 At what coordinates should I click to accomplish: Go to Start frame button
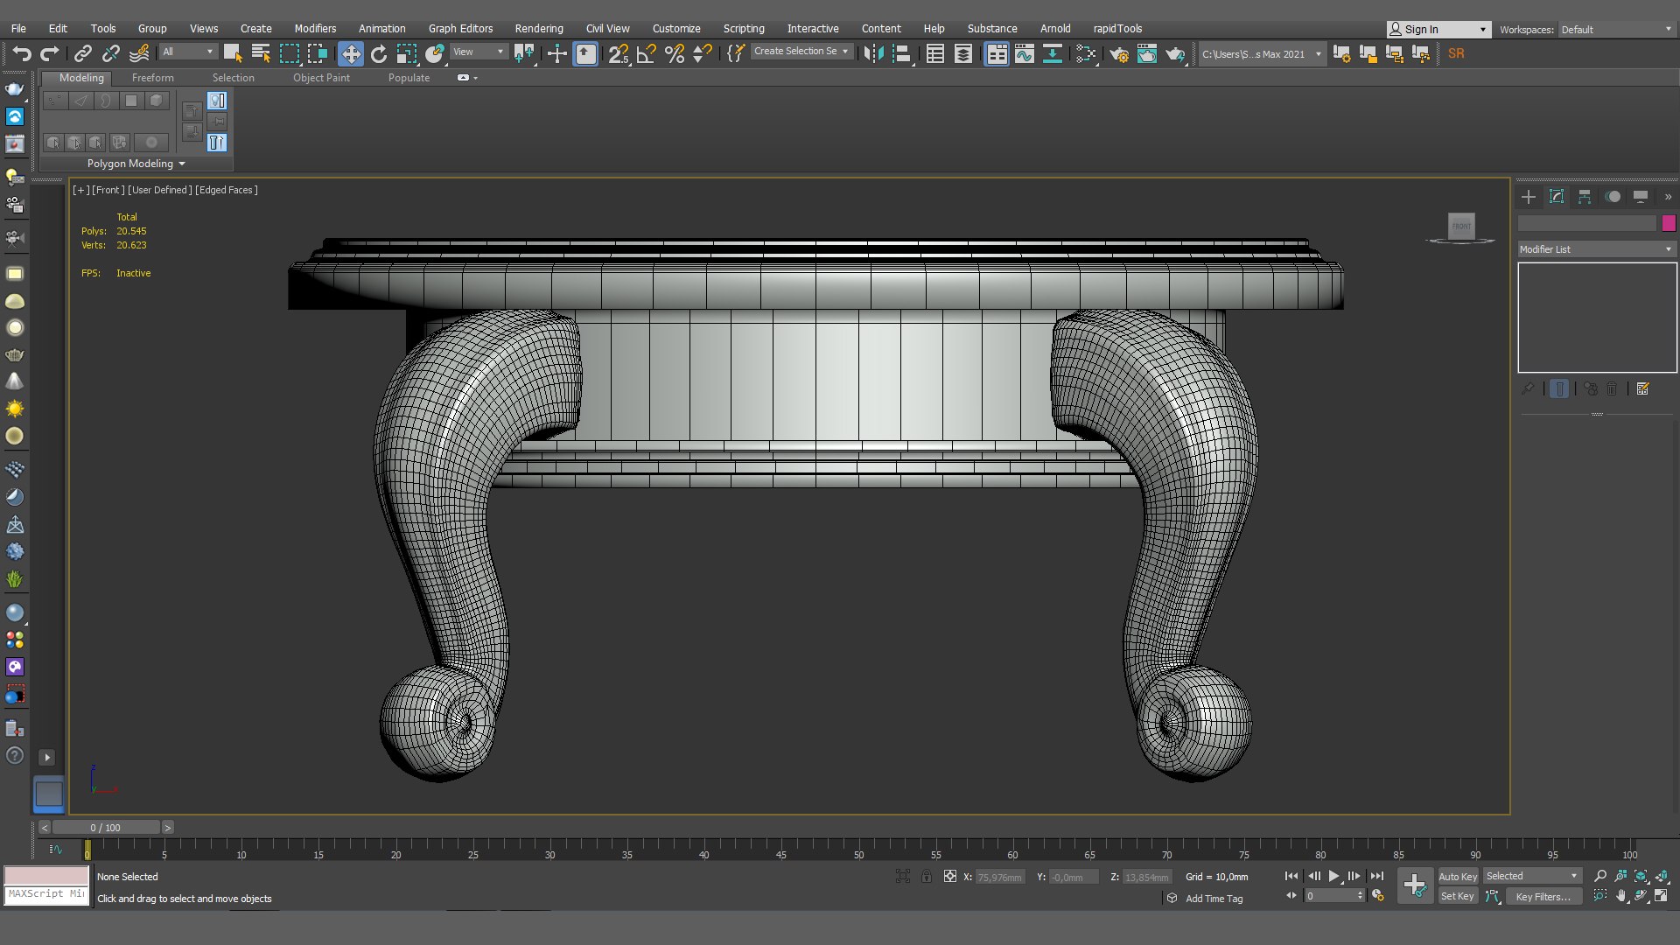1291,876
